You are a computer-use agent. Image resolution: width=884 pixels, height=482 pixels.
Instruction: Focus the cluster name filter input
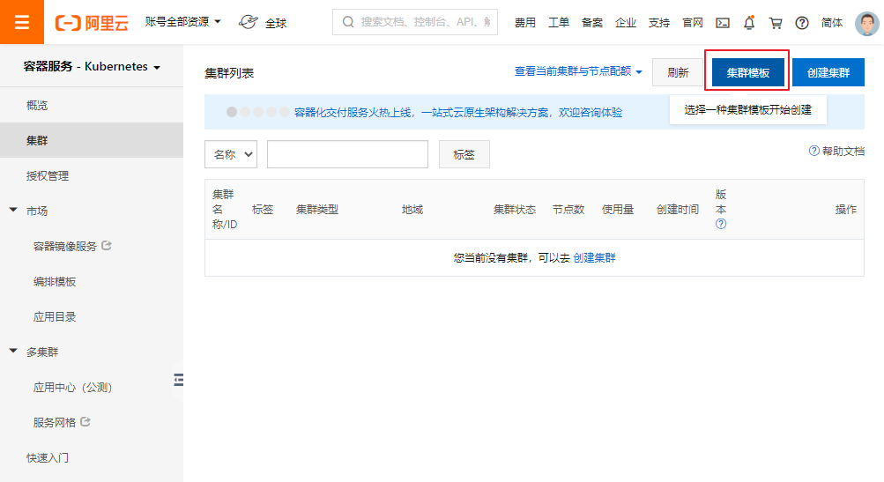pyautogui.click(x=347, y=154)
